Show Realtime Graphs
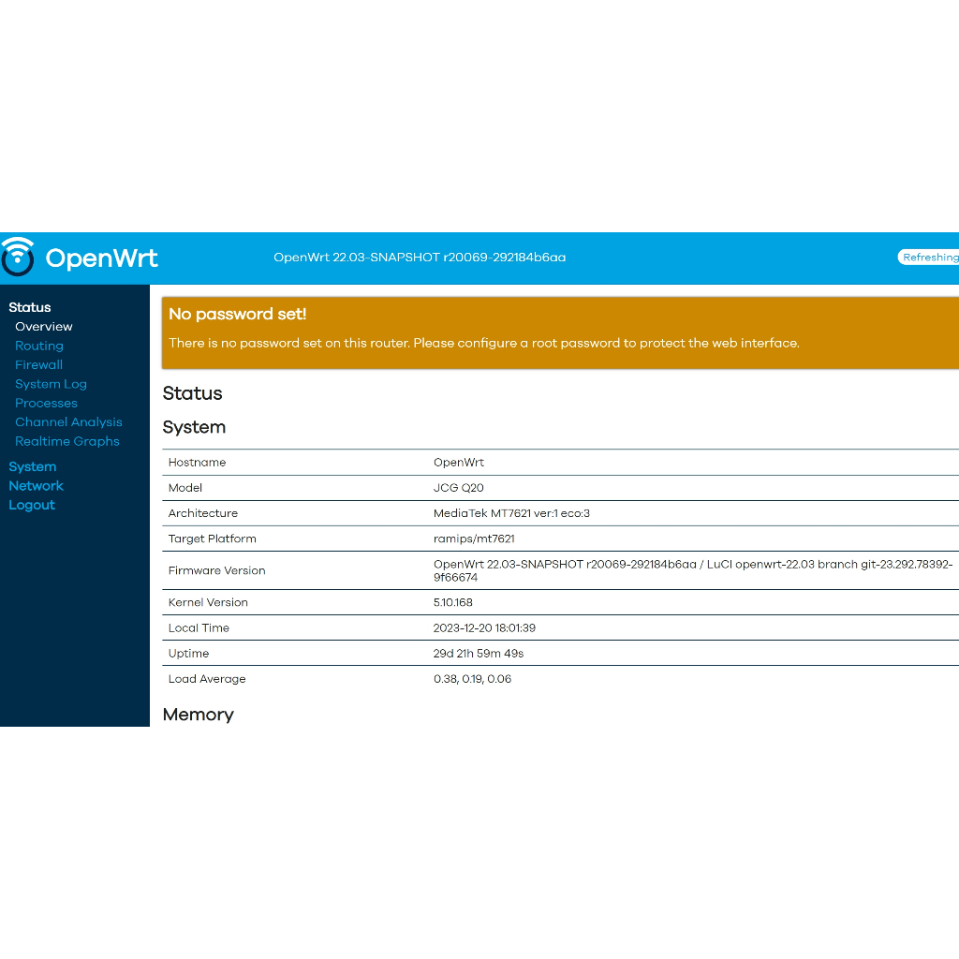This screenshot has height=959, width=959. click(67, 441)
